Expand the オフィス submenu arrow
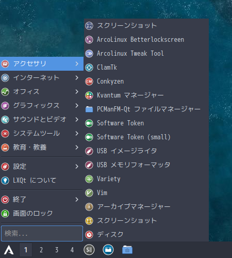Screen dimensions: 232x258 77,92
